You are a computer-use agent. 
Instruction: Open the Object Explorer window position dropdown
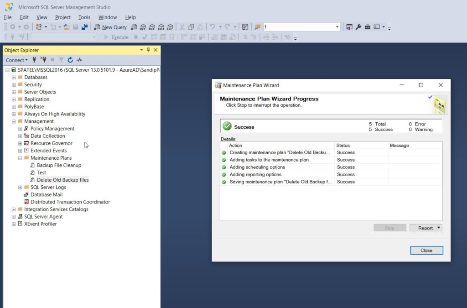pos(141,50)
